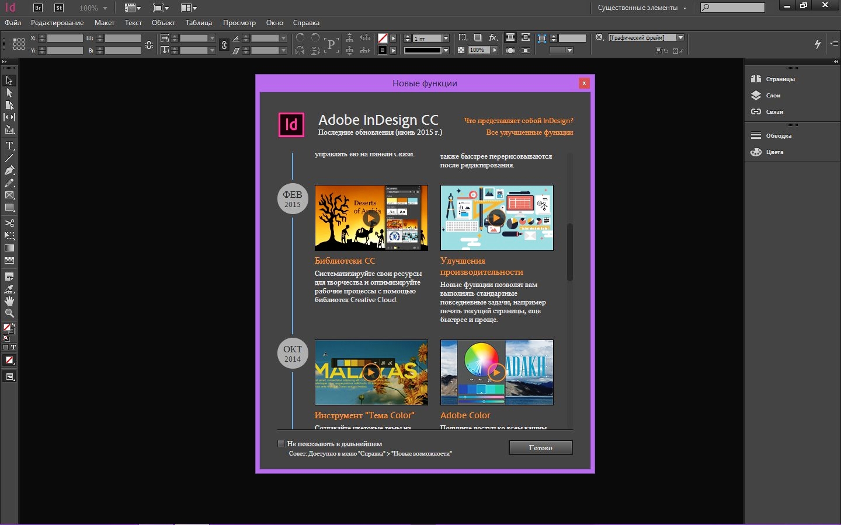This screenshot has height=525, width=841.
Task: Select the Pencil tool
Action: pos(9,183)
